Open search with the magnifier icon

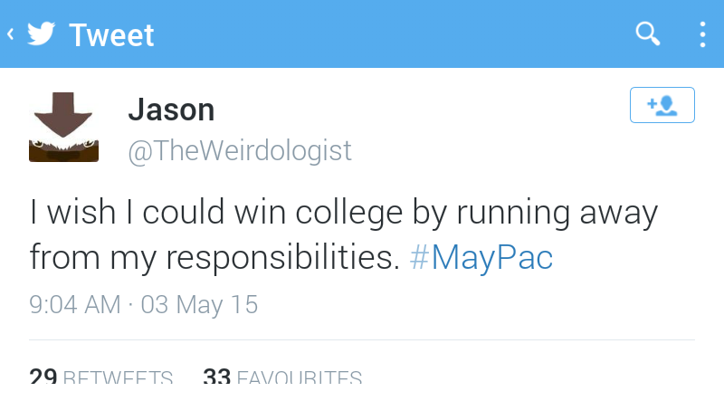(648, 33)
